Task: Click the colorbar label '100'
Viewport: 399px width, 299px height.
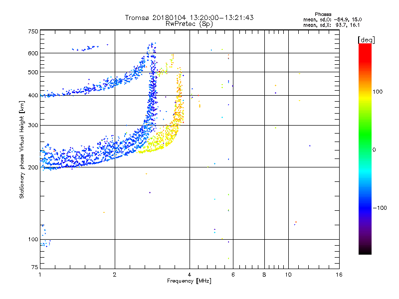Action: (x=378, y=92)
